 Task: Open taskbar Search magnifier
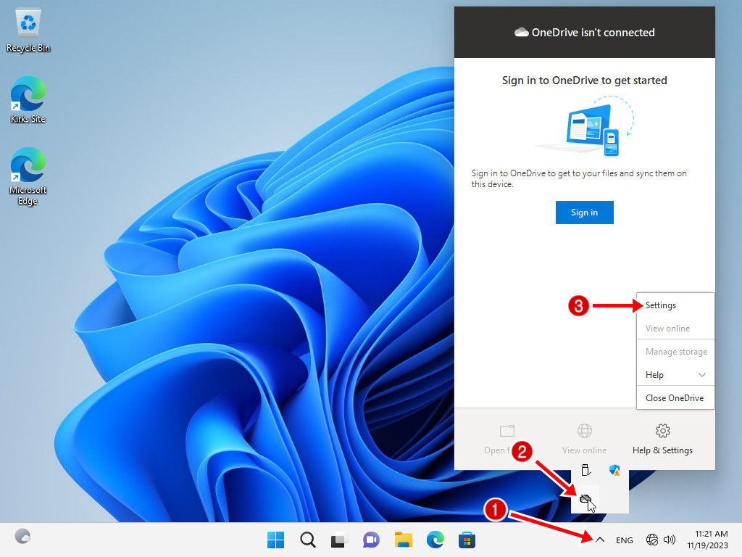pyautogui.click(x=307, y=540)
